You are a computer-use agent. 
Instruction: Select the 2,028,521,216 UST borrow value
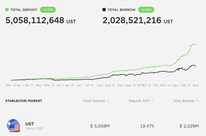(138, 21)
